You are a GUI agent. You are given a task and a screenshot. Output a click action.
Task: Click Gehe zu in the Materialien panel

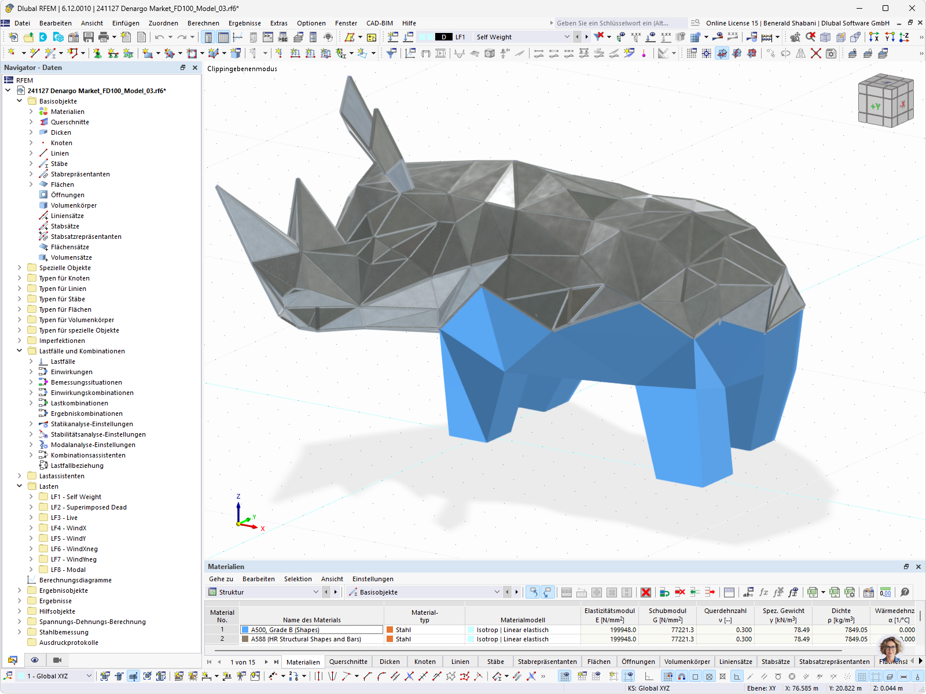coord(221,579)
